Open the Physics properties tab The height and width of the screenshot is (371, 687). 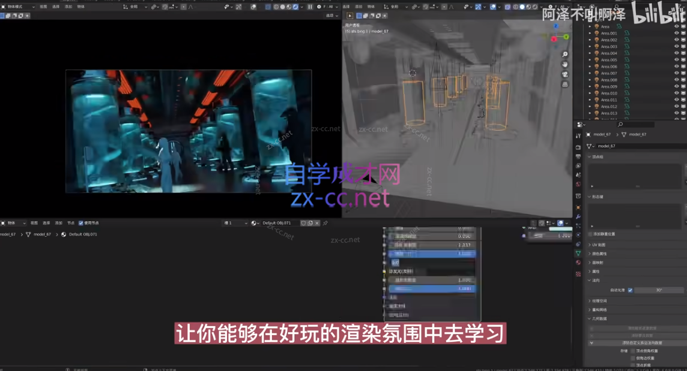point(578,235)
